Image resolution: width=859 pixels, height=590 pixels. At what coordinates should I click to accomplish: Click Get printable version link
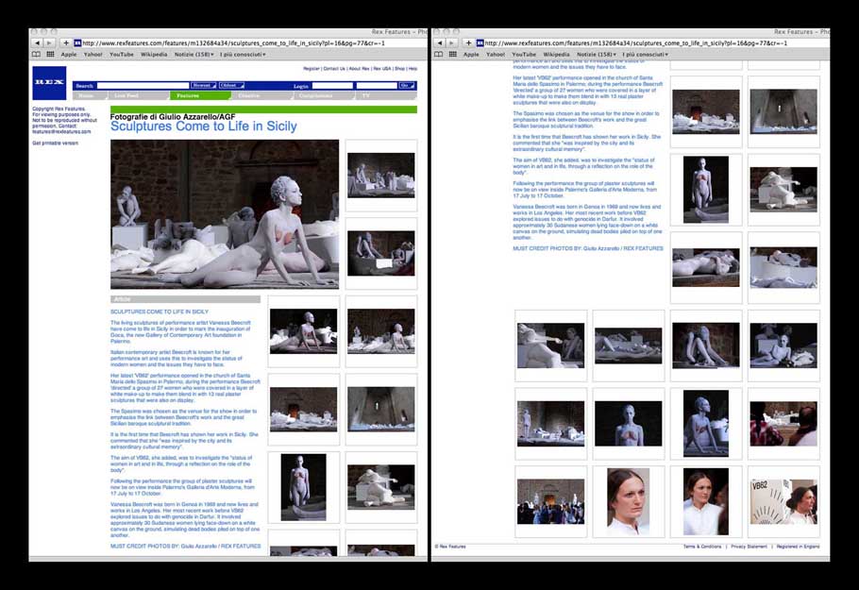[56, 143]
